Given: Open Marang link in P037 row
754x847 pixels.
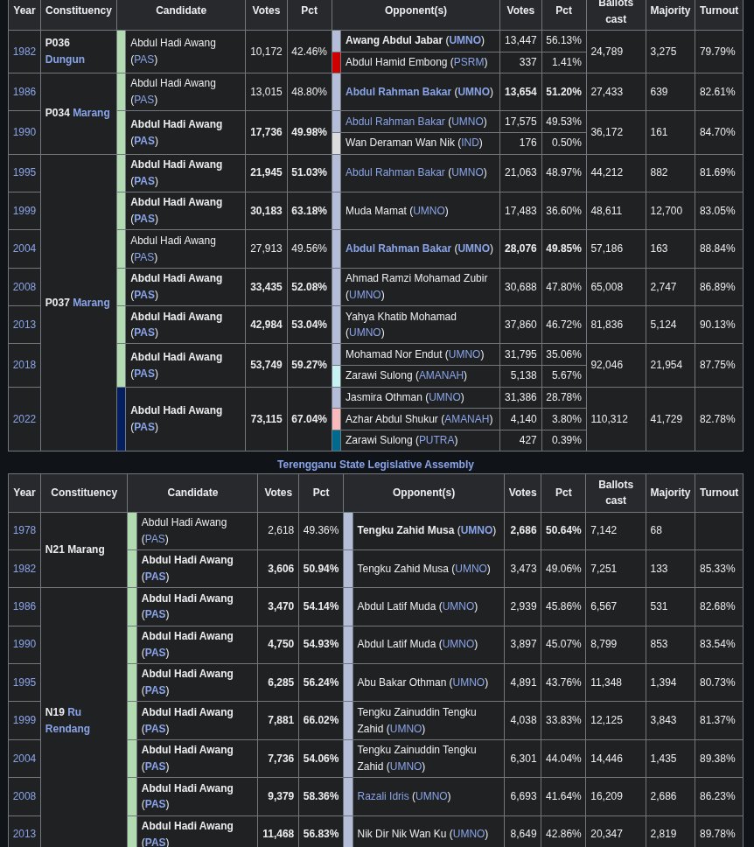Looking at the screenshot, I should click(x=91, y=303).
